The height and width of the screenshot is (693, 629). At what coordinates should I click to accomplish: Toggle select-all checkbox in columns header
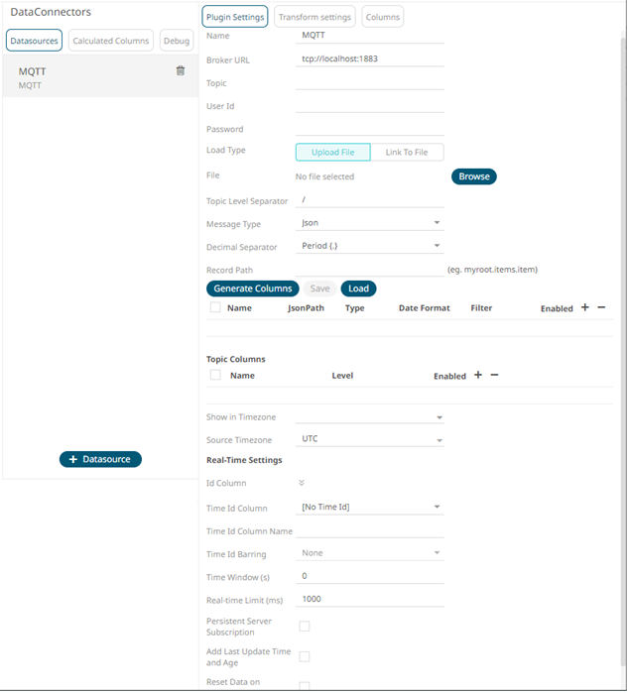(x=215, y=308)
